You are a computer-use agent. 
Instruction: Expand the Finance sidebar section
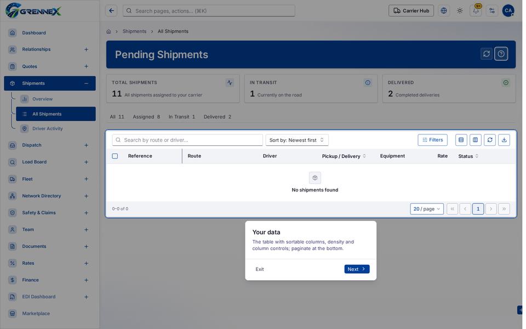[x=86, y=280]
